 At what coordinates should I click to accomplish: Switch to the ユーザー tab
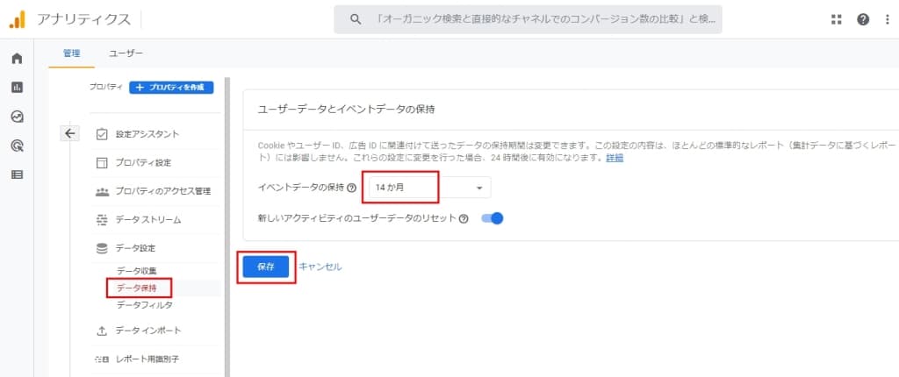[126, 53]
